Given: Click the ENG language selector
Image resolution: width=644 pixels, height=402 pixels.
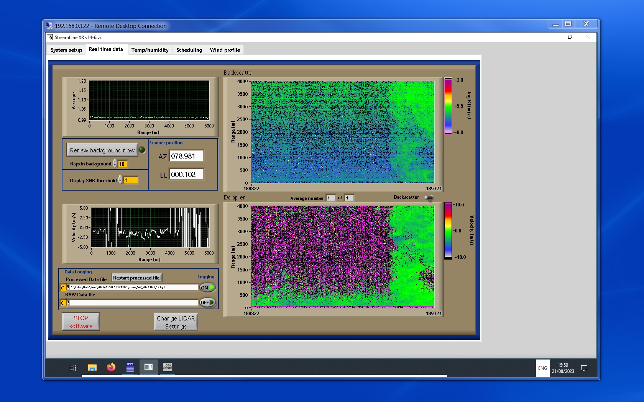Looking at the screenshot, I should click(542, 368).
